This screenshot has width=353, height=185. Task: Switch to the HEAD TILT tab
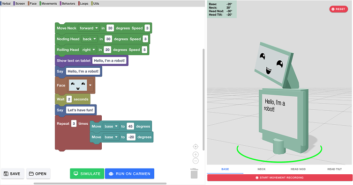(334, 169)
